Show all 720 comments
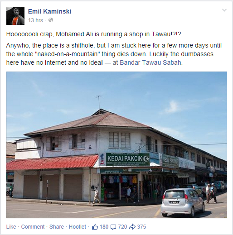 click(122, 227)
